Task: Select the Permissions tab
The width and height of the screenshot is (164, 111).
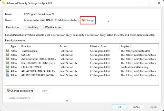Action: (x=13, y=27)
